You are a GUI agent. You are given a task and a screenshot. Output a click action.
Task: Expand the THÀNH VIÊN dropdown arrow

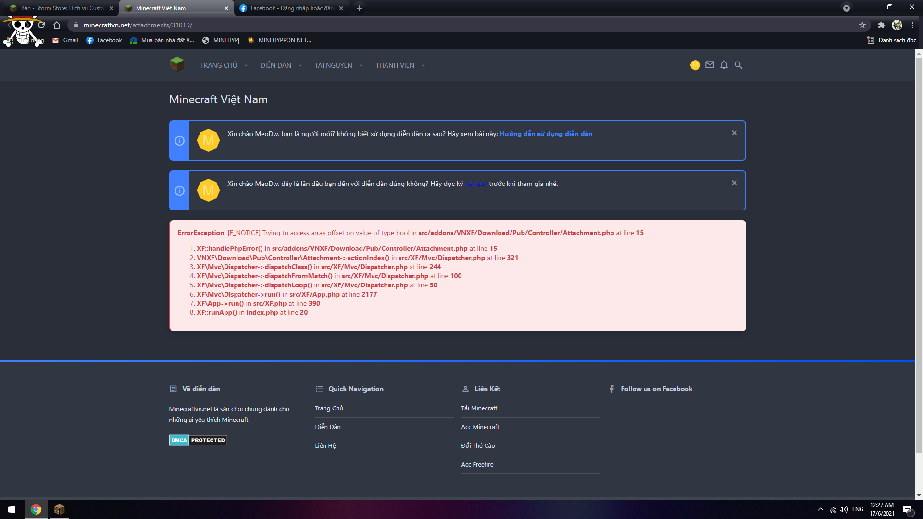click(x=423, y=66)
